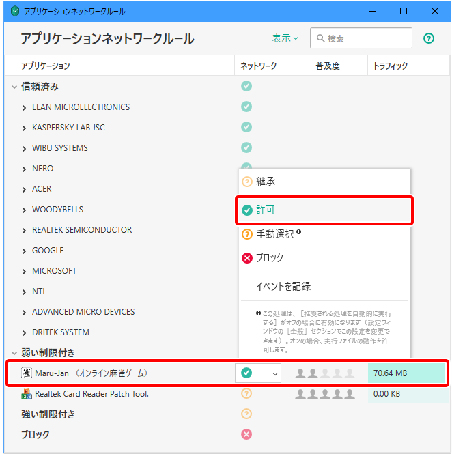
Task: Expand the MICROSOFT vendor group
Action: (25, 271)
